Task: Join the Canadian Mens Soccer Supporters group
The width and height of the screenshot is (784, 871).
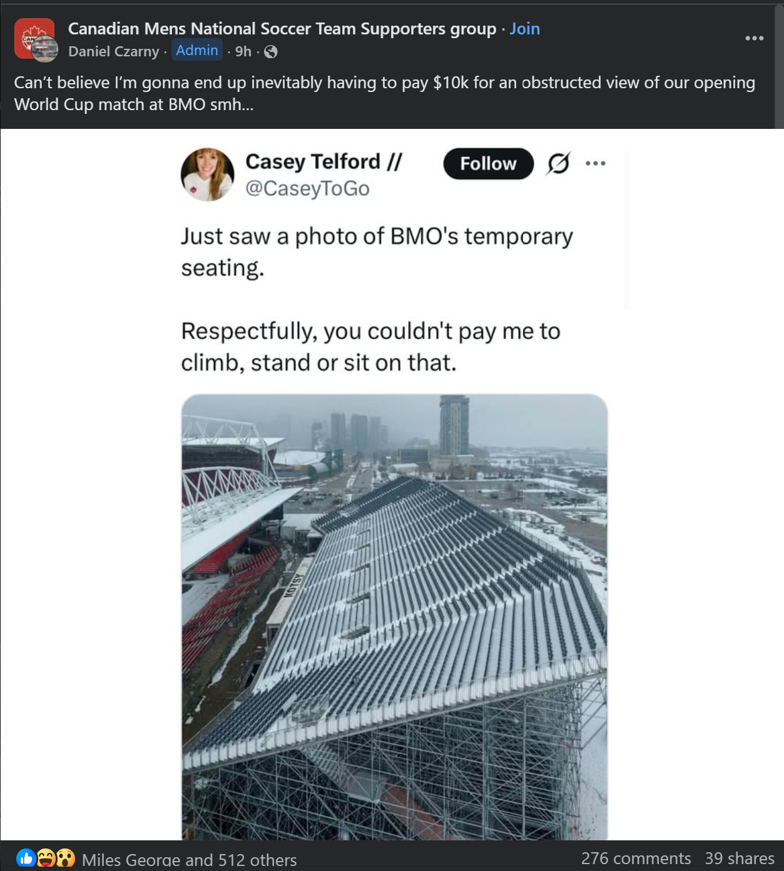Action: (x=524, y=29)
